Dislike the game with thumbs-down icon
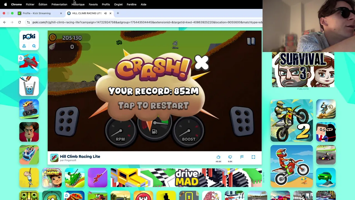The image size is (355, 200). click(230, 157)
